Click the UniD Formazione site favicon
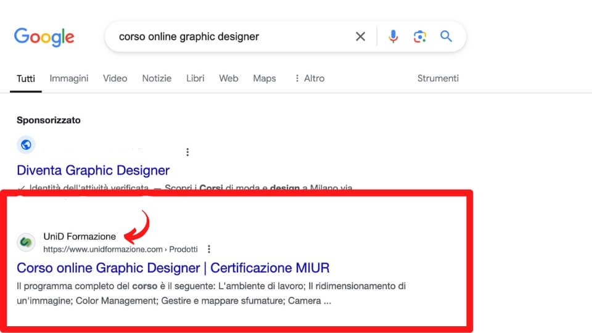The height and width of the screenshot is (333, 592). 26,242
